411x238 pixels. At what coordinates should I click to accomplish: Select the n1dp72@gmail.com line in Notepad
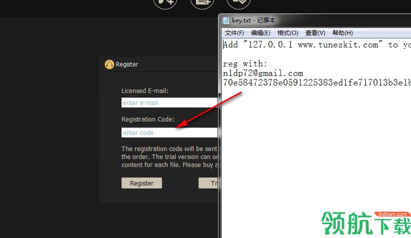[263, 73]
